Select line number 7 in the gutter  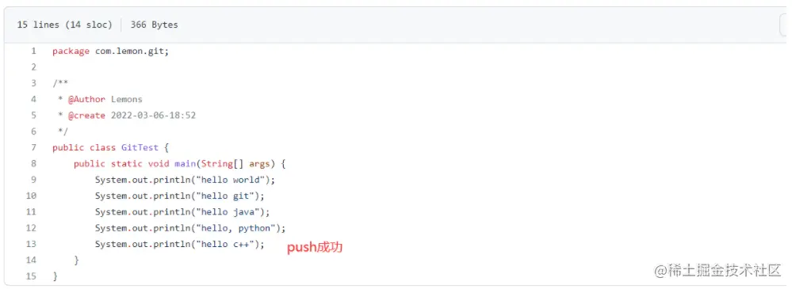coord(33,148)
